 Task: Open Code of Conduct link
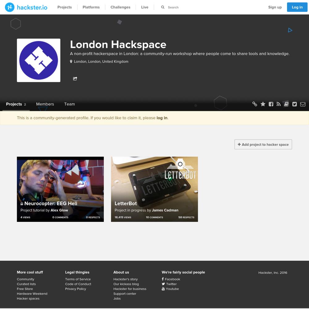coord(78,284)
